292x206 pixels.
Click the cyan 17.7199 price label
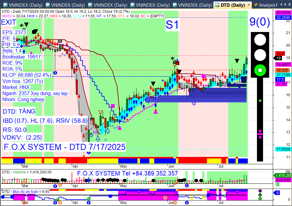click(283, 75)
